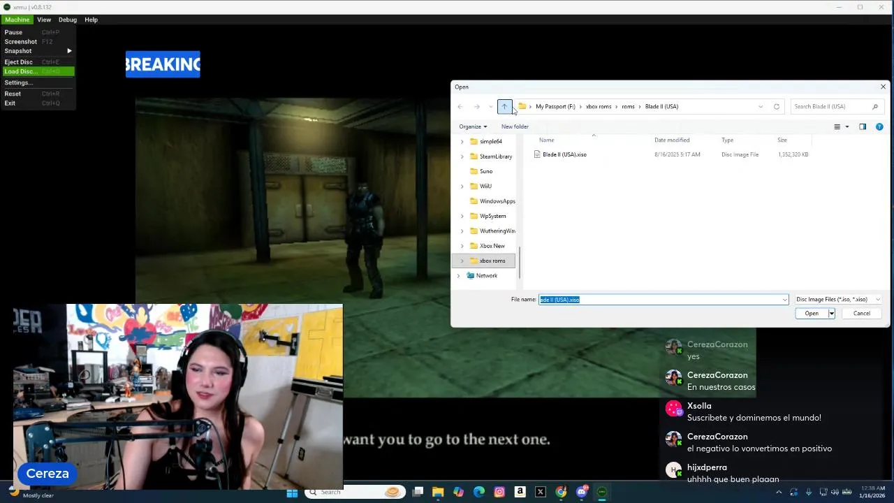Choose Eject Disc menu entry
Viewport: 894px width, 503px height.
click(38, 62)
